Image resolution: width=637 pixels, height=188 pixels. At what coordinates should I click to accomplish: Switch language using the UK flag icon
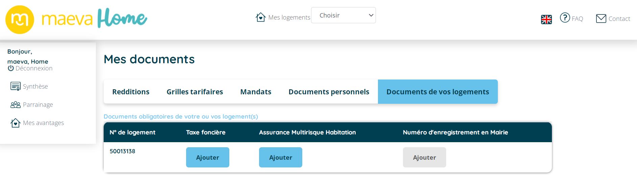[x=546, y=20]
